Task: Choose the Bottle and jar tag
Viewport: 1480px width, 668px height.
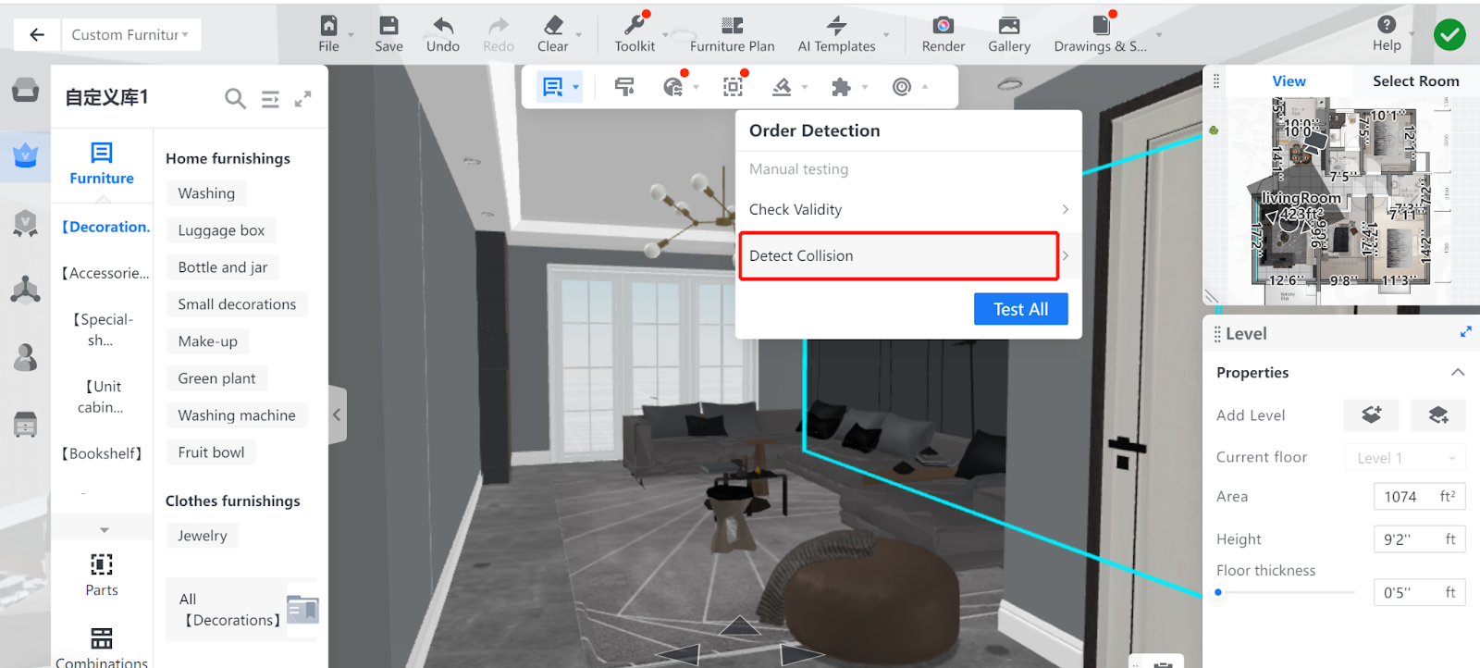Action: click(223, 267)
